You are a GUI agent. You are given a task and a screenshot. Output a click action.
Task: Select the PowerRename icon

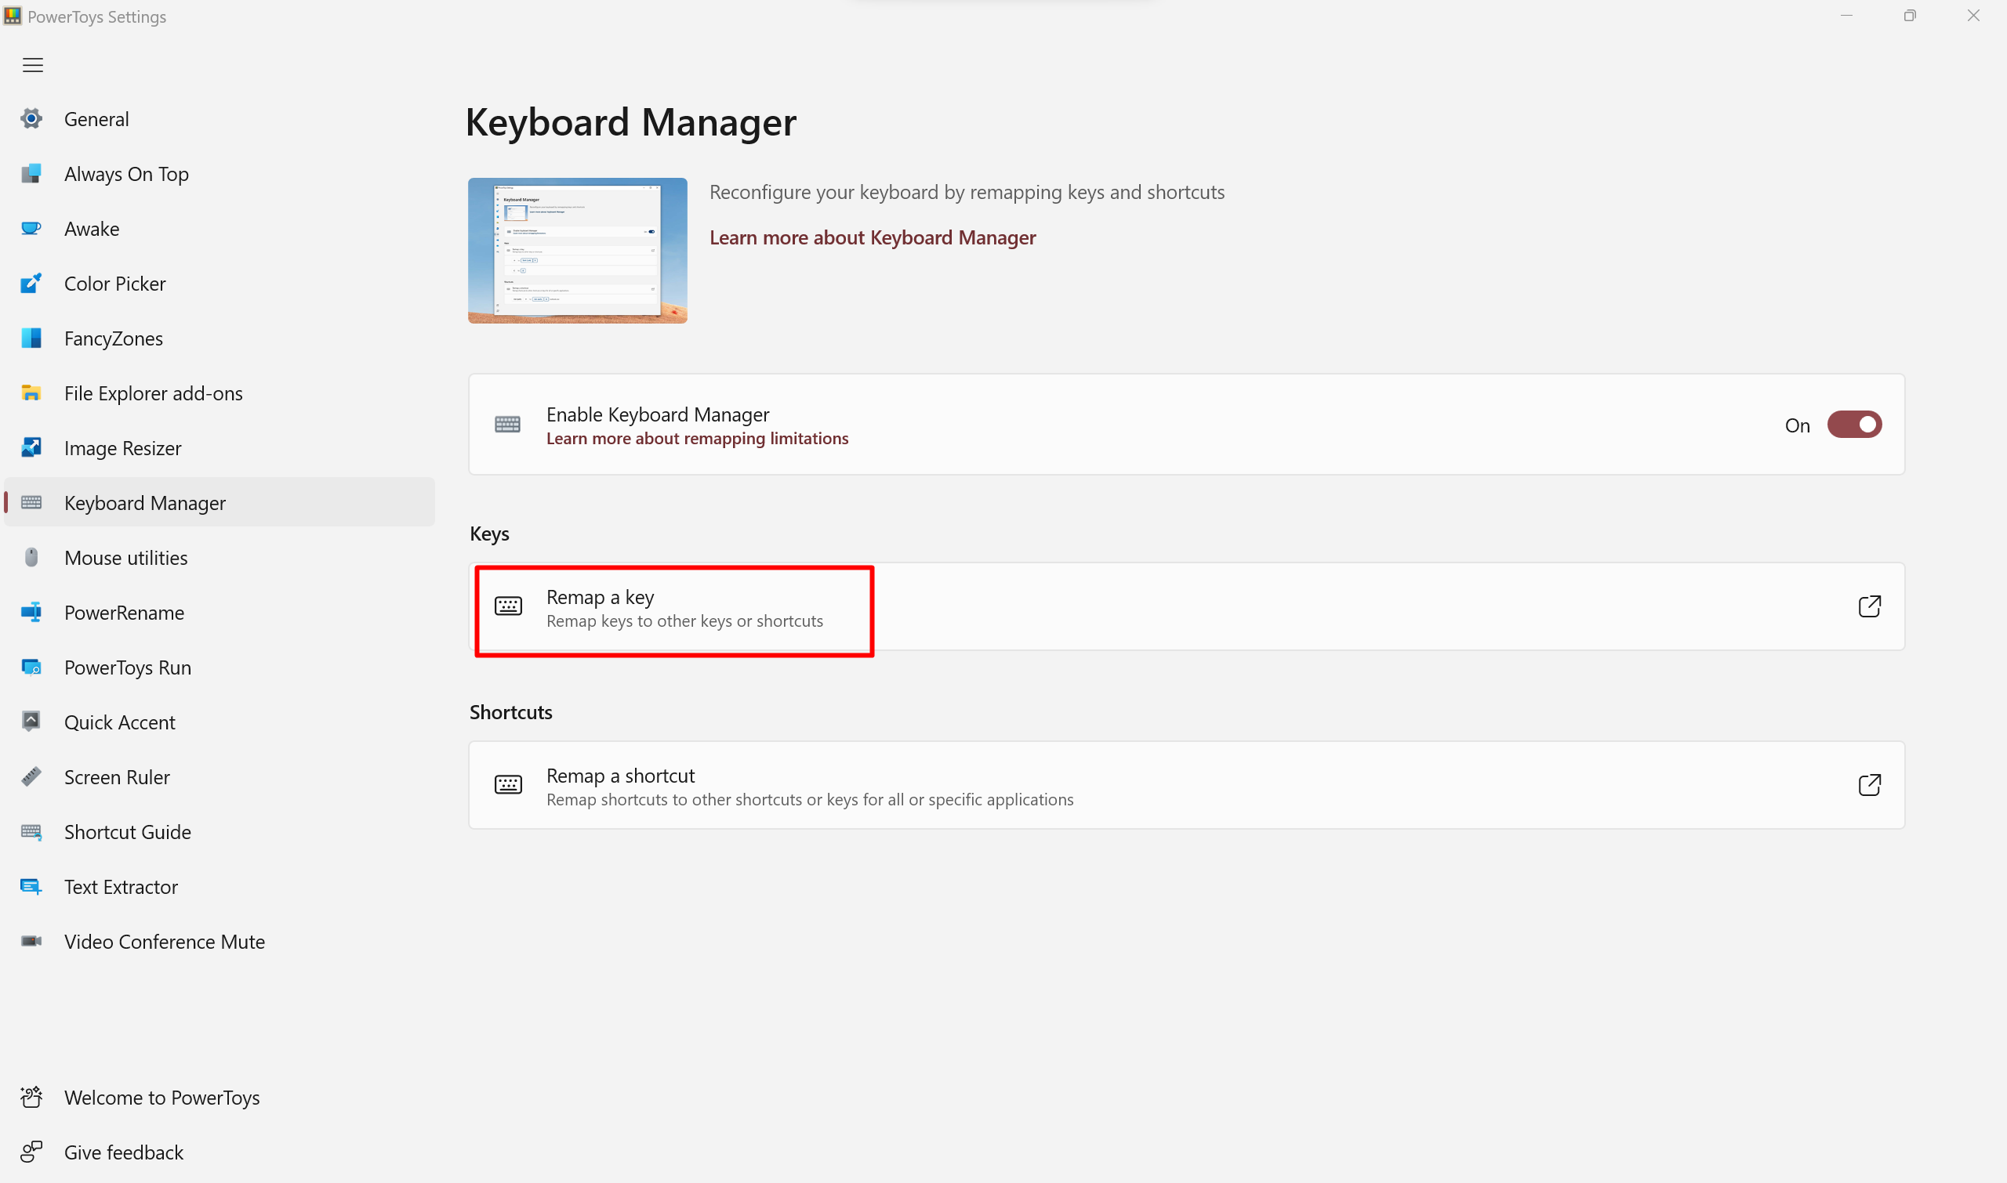(x=31, y=612)
